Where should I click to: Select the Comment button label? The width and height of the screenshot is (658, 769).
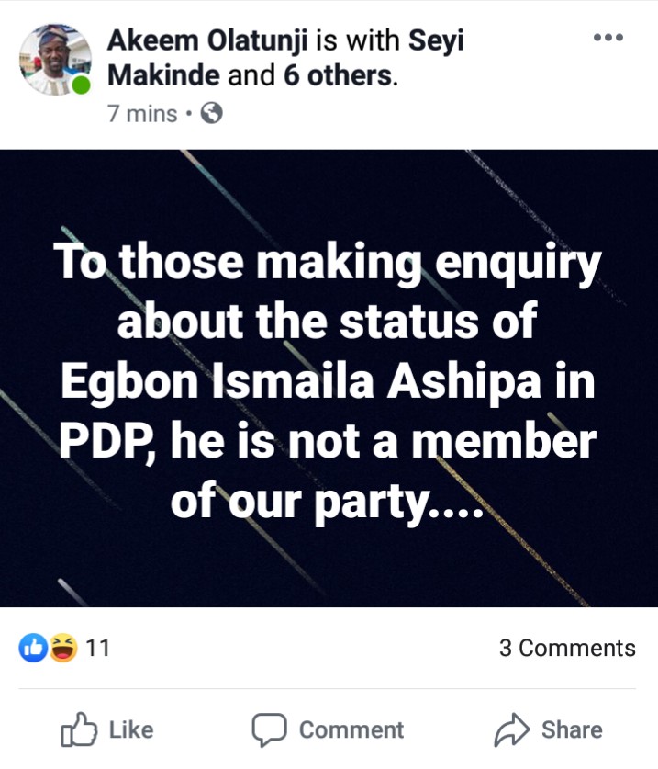click(351, 729)
